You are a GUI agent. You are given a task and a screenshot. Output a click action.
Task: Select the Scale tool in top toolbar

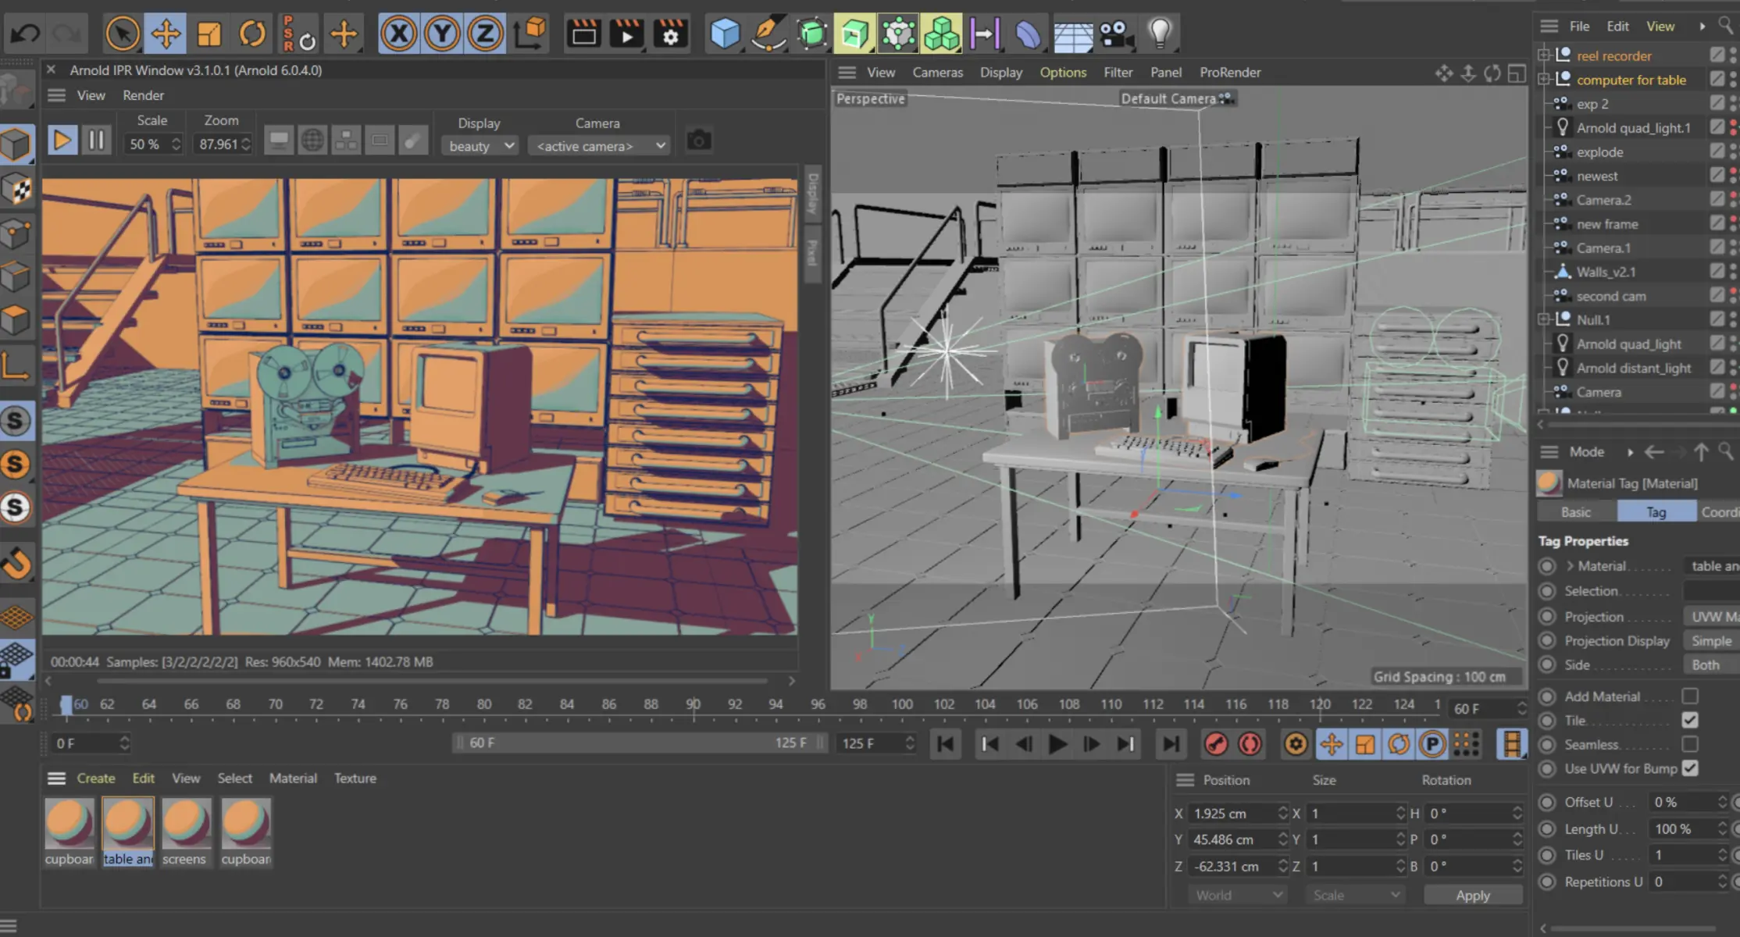tap(209, 34)
